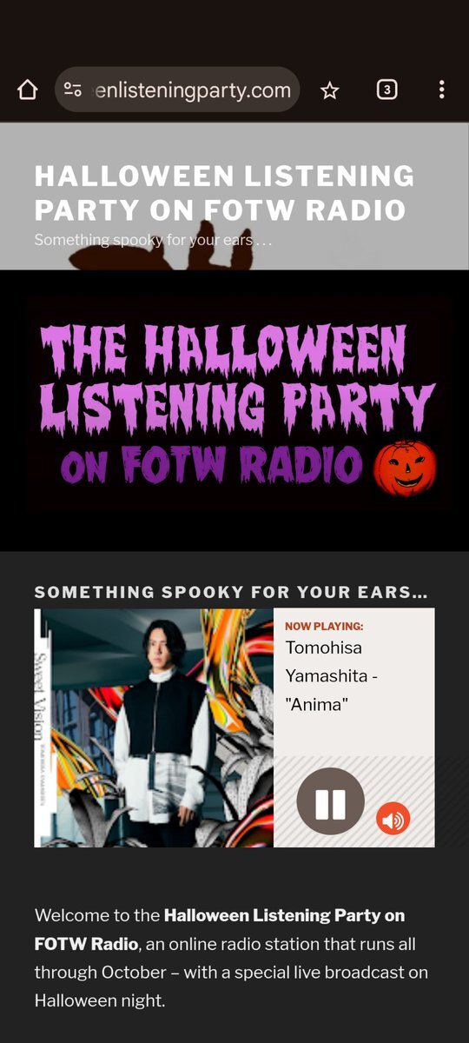
Task: Bookmark page with the star icon
Action: click(x=329, y=90)
